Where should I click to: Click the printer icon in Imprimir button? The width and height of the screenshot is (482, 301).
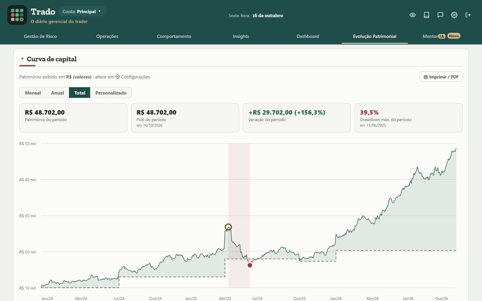(426, 77)
